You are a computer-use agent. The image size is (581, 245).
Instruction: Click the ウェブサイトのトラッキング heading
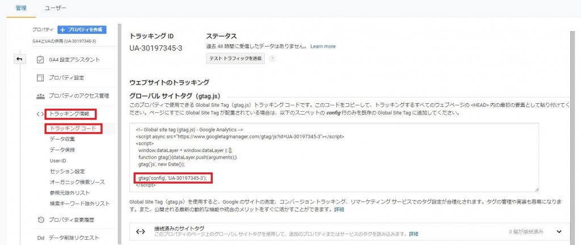click(169, 82)
